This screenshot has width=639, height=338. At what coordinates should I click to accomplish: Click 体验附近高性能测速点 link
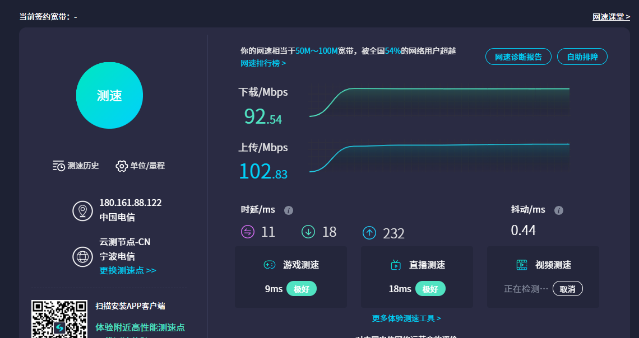(140, 327)
